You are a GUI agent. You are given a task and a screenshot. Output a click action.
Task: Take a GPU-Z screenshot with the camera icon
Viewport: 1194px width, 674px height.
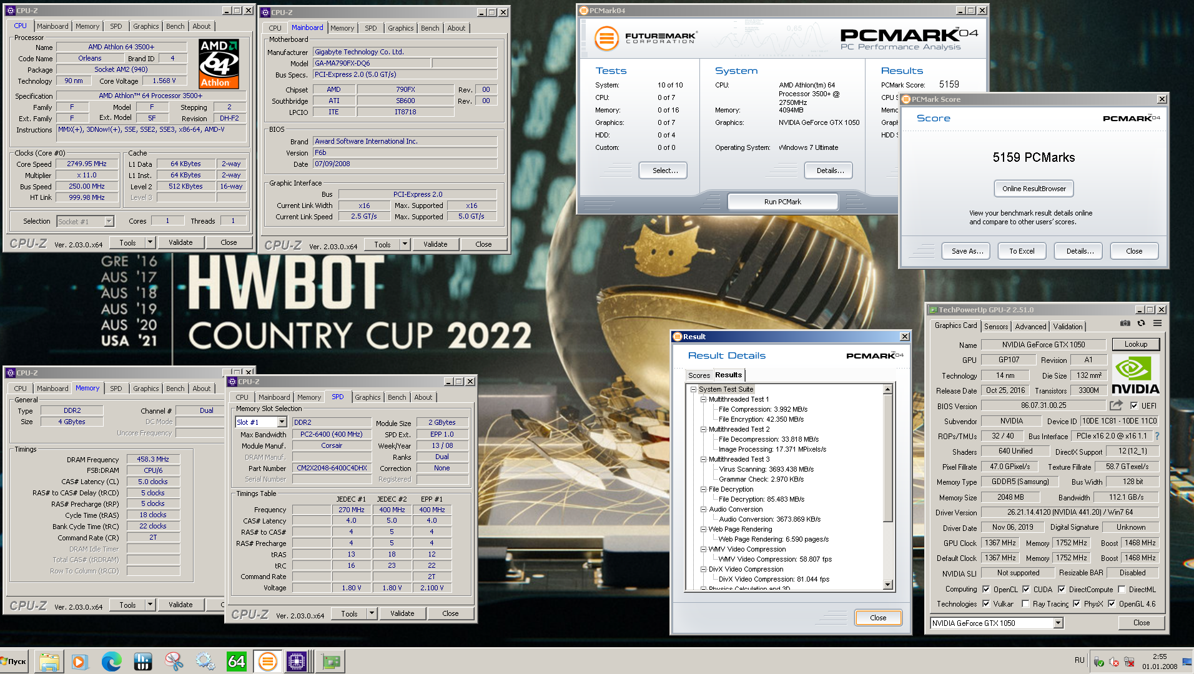[1125, 324]
